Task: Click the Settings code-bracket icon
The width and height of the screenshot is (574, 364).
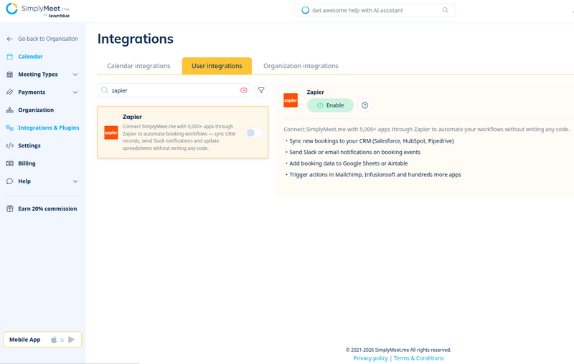Action: (9, 145)
